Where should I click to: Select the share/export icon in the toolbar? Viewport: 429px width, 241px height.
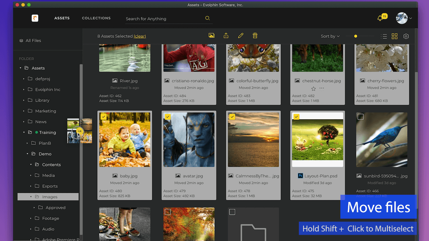click(226, 35)
